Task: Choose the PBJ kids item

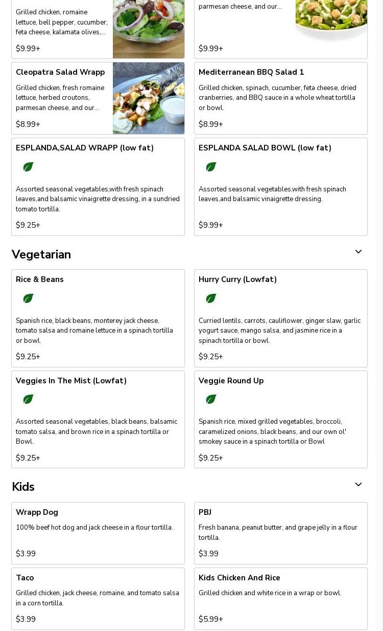Action: (x=281, y=533)
